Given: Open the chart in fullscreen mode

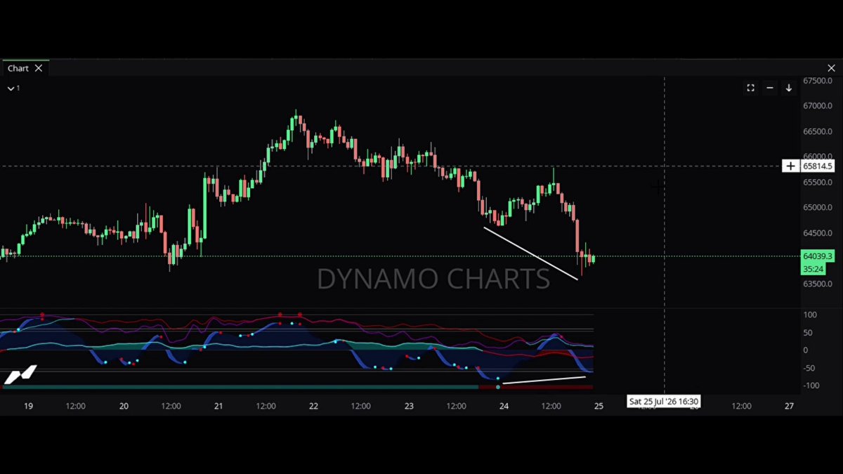Looking at the screenshot, I should pos(750,88).
